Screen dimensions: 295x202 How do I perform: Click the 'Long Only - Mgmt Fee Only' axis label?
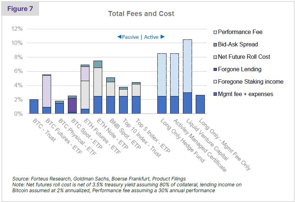coord(225,144)
